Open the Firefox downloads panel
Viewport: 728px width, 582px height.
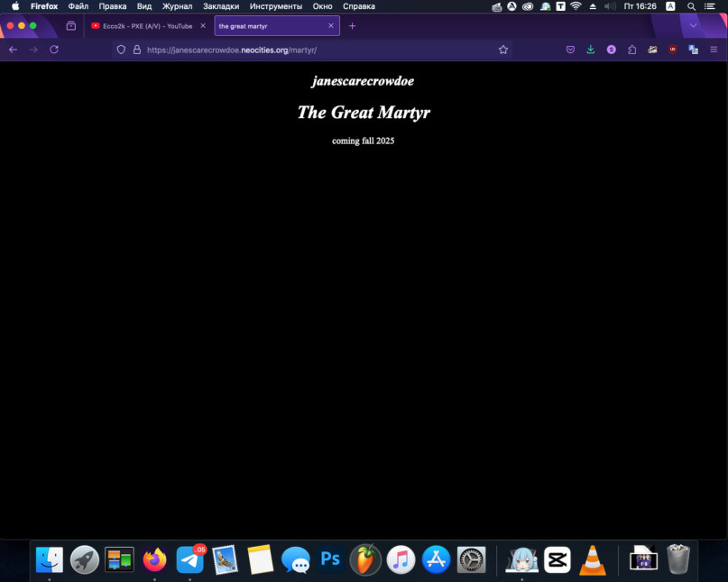click(591, 50)
